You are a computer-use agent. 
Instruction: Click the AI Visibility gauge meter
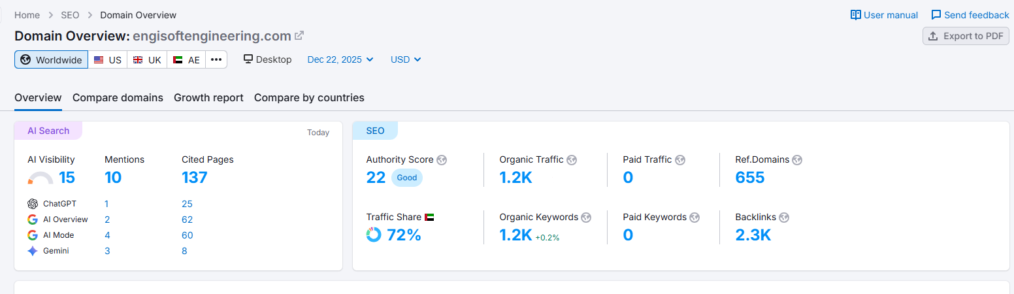(41, 178)
